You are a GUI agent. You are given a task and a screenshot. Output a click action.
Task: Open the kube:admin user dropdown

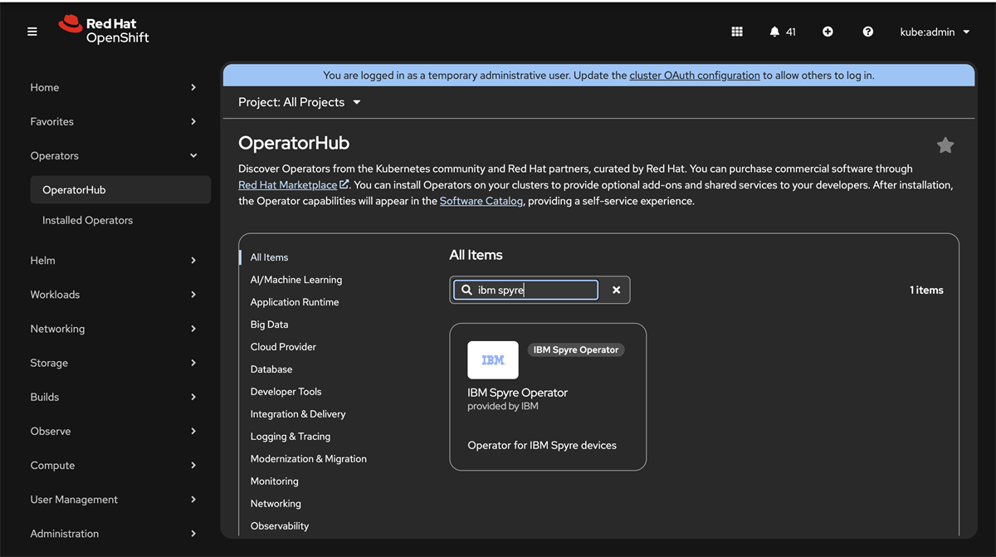tap(935, 32)
